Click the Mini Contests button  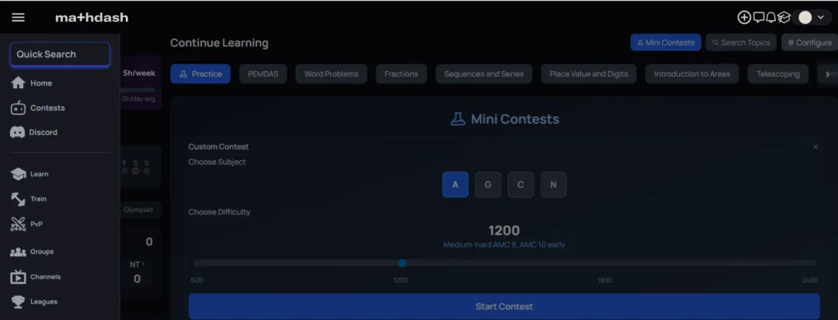(666, 42)
